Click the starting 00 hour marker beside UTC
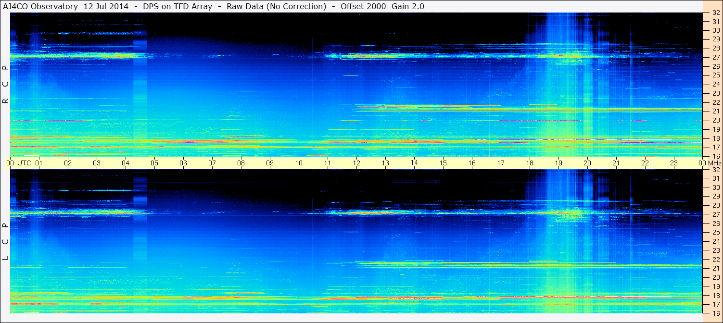This screenshot has width=723, height=323. click(x=10, y=163)
